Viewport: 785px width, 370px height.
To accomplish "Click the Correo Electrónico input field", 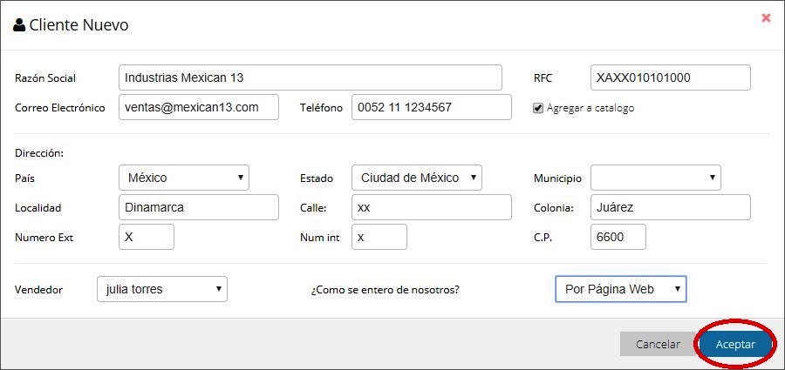I will click(x=199, y=107).
